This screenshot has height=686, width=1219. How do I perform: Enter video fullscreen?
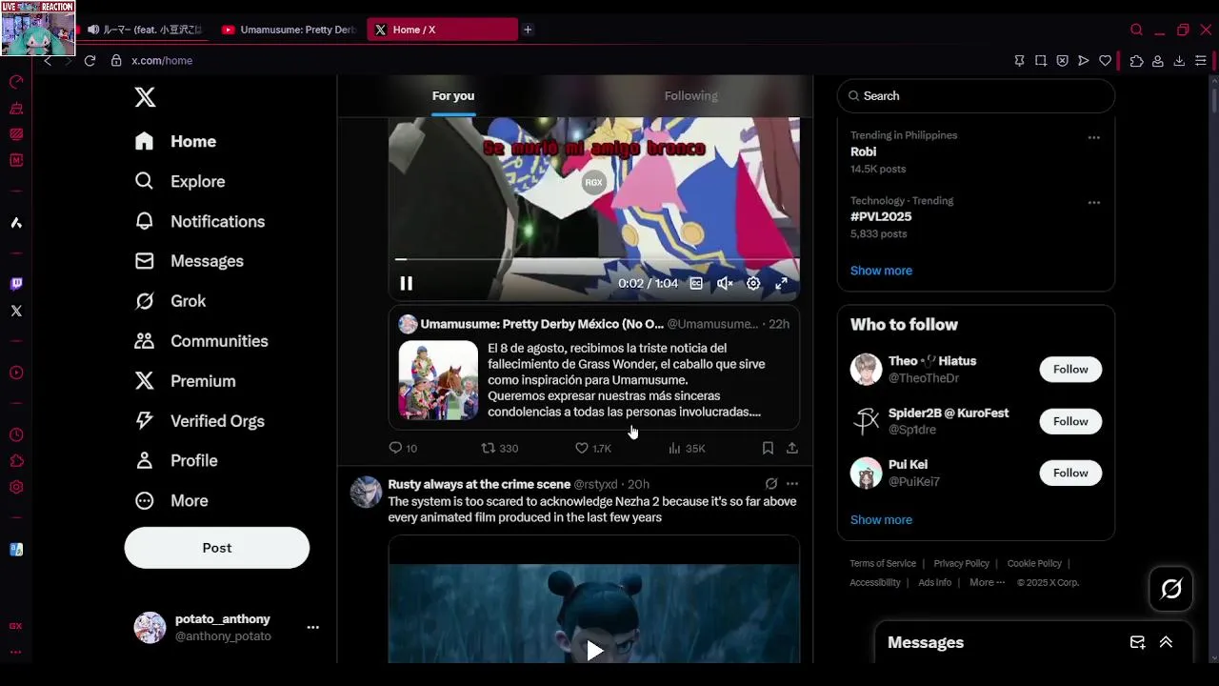(x=781, y=283)
